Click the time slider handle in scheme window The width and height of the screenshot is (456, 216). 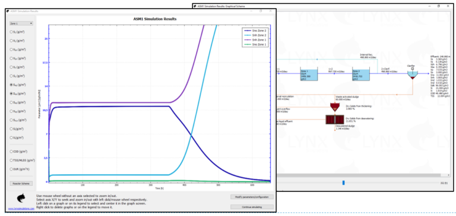(x=343, y=183)
